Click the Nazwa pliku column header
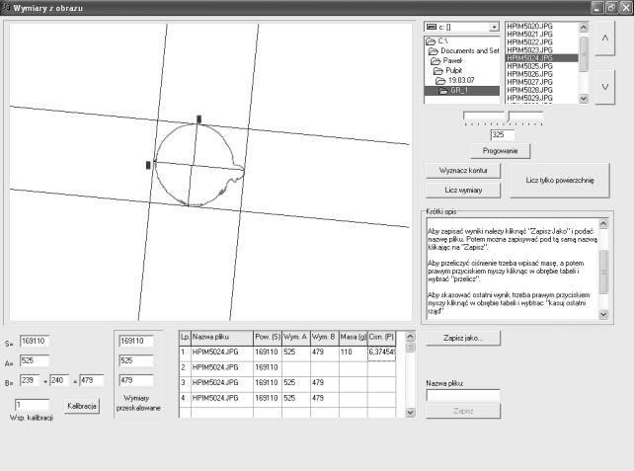634x471 pixels. click(x=222, y=338)
